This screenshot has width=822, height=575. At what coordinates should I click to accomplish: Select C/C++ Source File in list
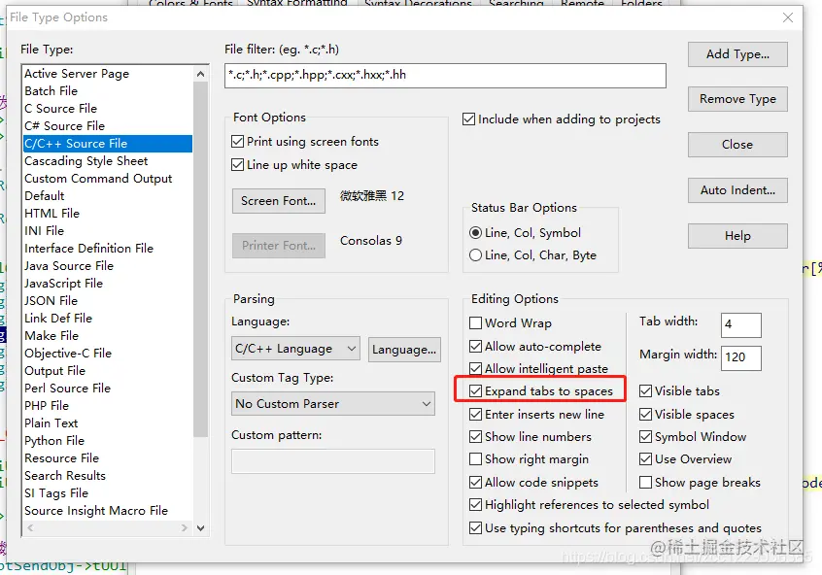point(108,144)
